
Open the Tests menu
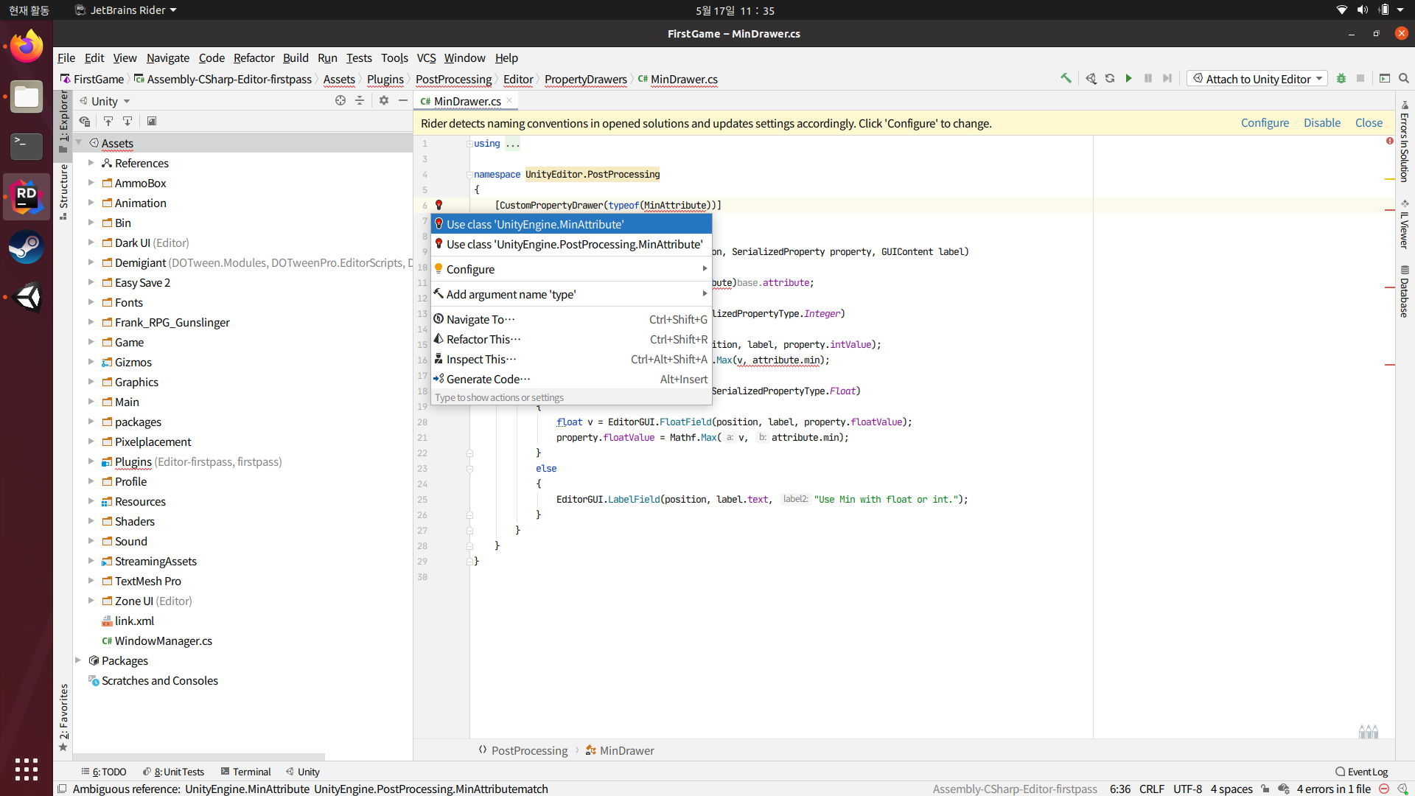[x=359, y=57]
